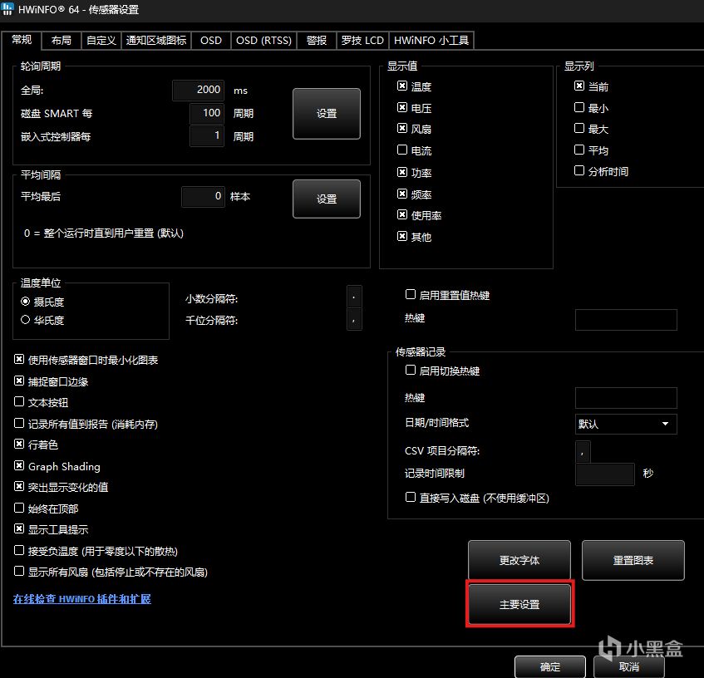Viewport: 704px width, 678px height.
Task: Click 设置 button in 平均间隔 group
Action: pyautogui.click(x=327, y=199)
